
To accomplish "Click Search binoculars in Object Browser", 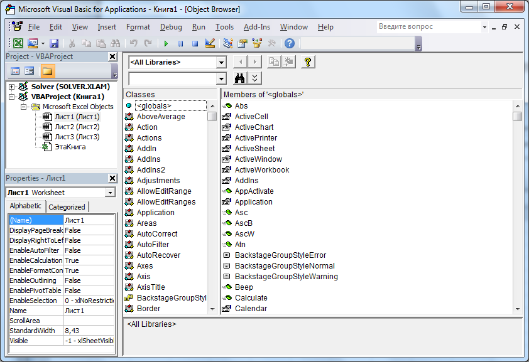I will [x=240, y=78].
